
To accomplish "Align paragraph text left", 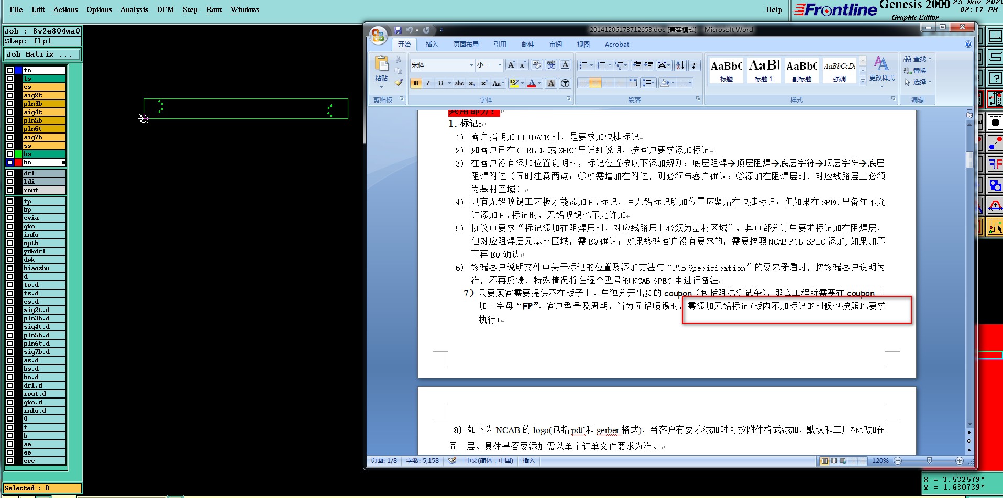I will click(x=583, y=83).
